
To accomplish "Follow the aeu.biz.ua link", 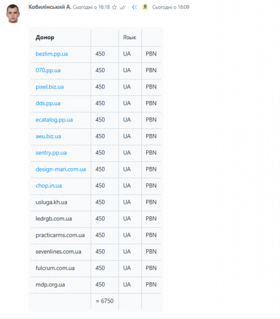I will tap(49, 136).
